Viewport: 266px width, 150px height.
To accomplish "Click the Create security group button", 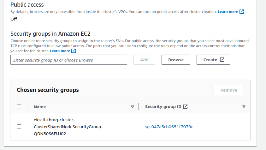I will [x=213, y=60].
